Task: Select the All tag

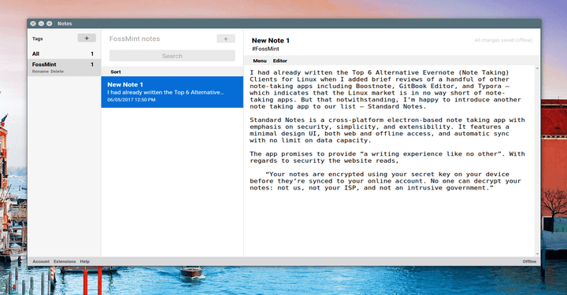Action: click(x=64, y=53)
